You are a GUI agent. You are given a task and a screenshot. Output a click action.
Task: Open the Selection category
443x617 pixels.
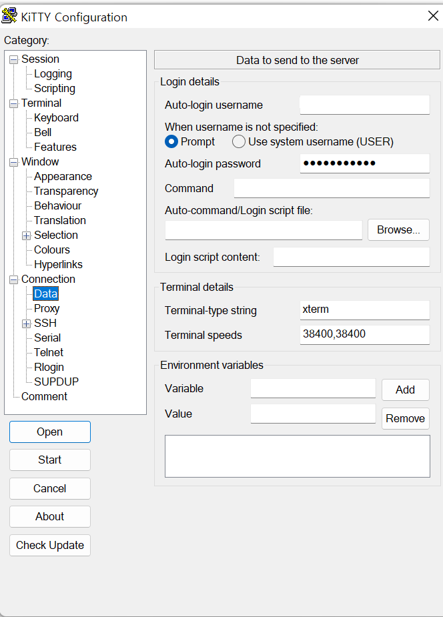click(56, 235)
